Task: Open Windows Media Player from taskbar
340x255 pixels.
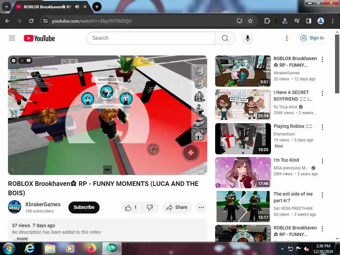Action: (70, 248)
